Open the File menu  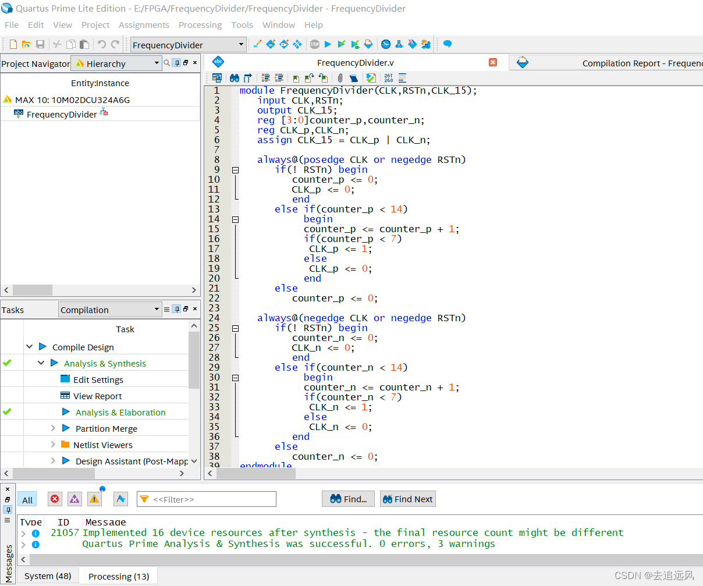click(x=12, y=24)
